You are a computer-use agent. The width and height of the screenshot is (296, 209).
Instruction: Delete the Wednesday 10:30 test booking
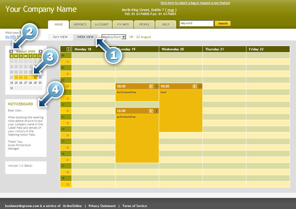pyautogui.click(x=200, y=87)
